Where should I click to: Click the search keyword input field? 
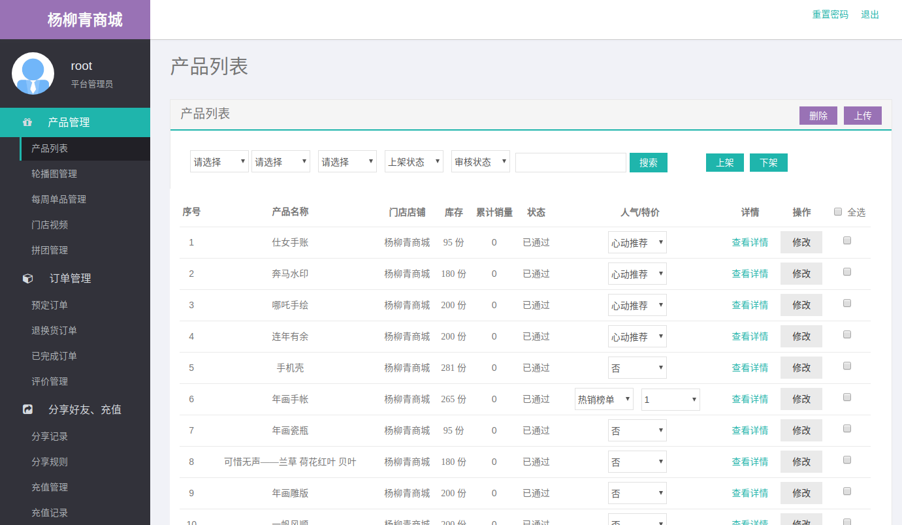pos(570,163)
